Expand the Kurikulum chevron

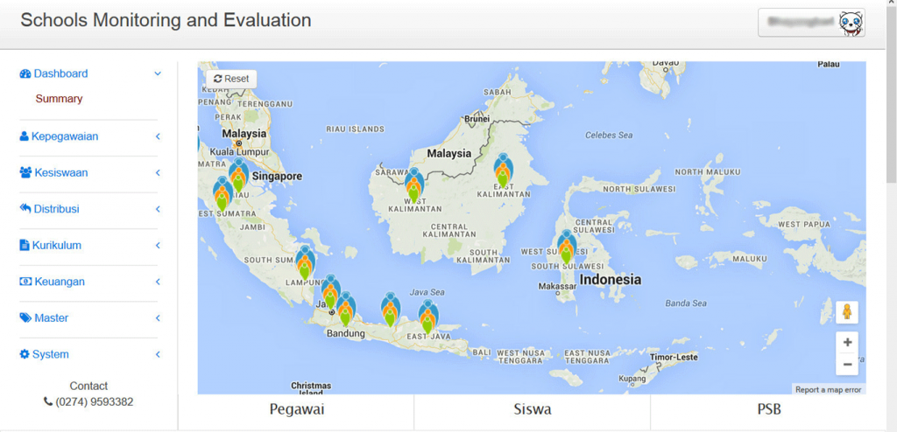[x=158, y=246]
